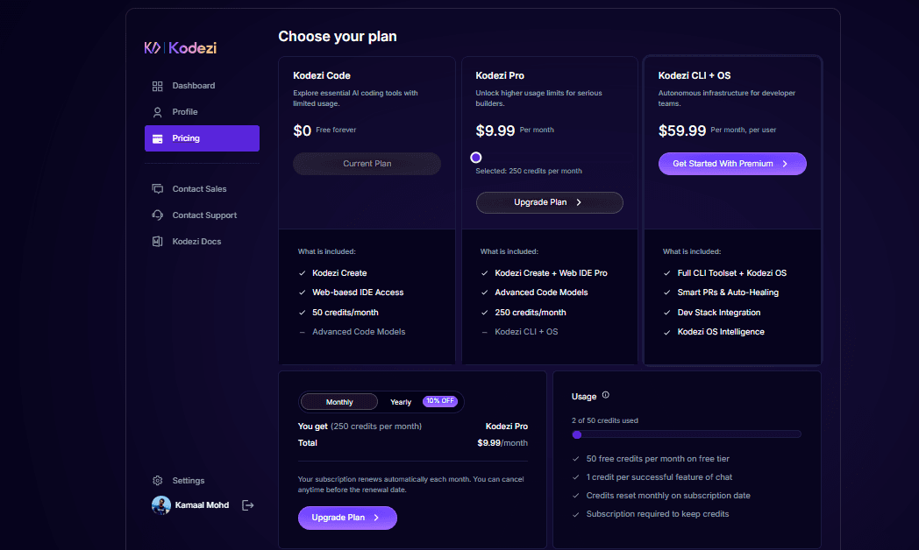Click the Kodezi logo
The image size is (919, 550).
pyautogui.click(x=179, y=47)
